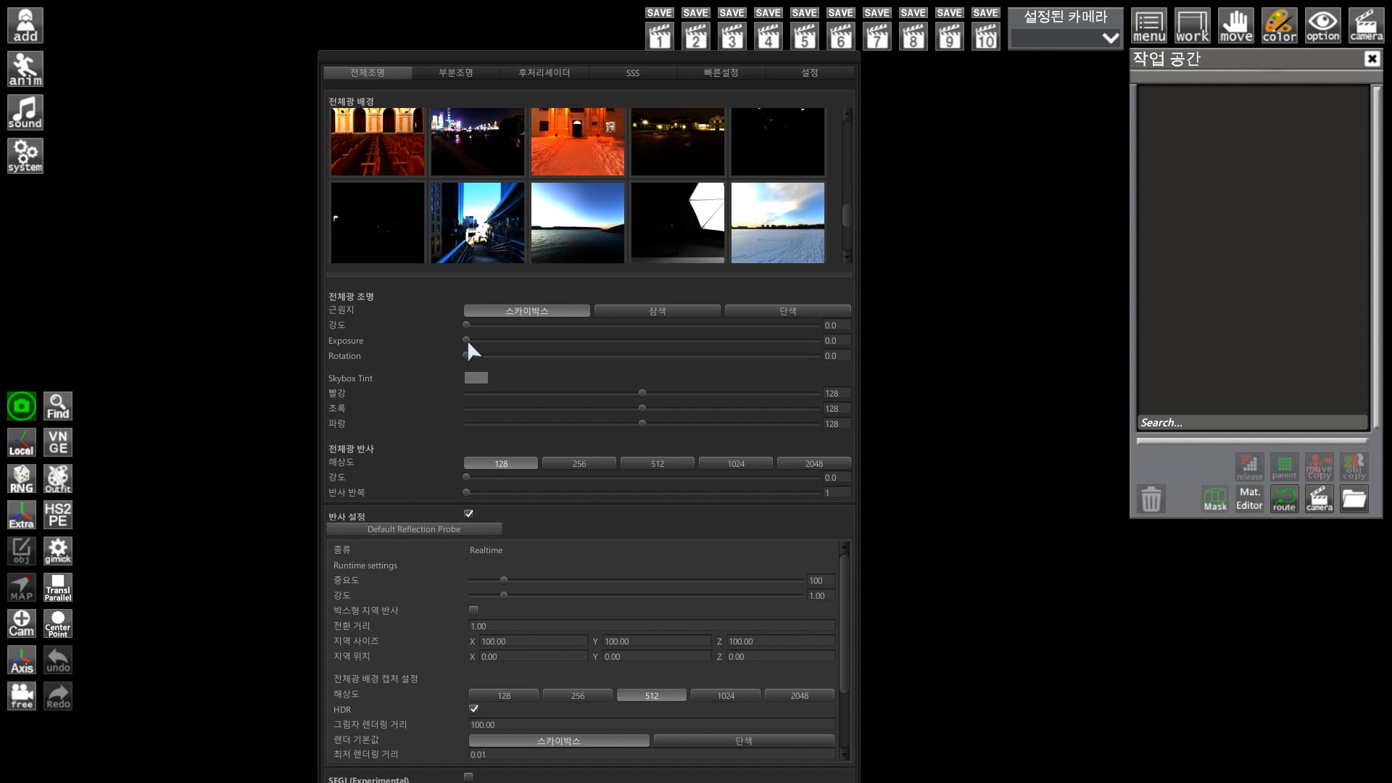The image size is (1392, 783).
Task: Click the gimick gear icon
Action: [58, 551]
